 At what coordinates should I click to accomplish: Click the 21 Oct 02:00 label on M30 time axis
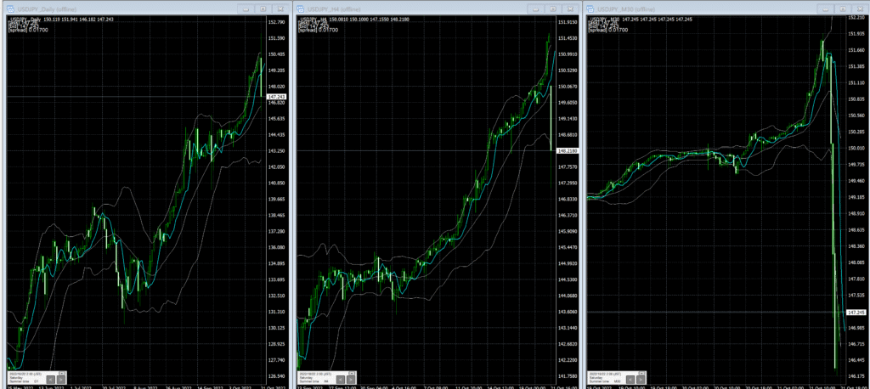click(791, 386)
